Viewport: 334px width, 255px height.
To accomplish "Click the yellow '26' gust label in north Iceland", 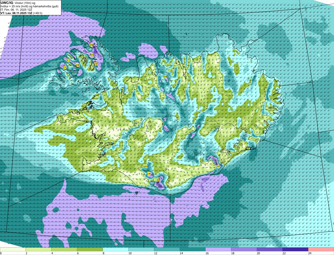I will (x=165, y=77).
